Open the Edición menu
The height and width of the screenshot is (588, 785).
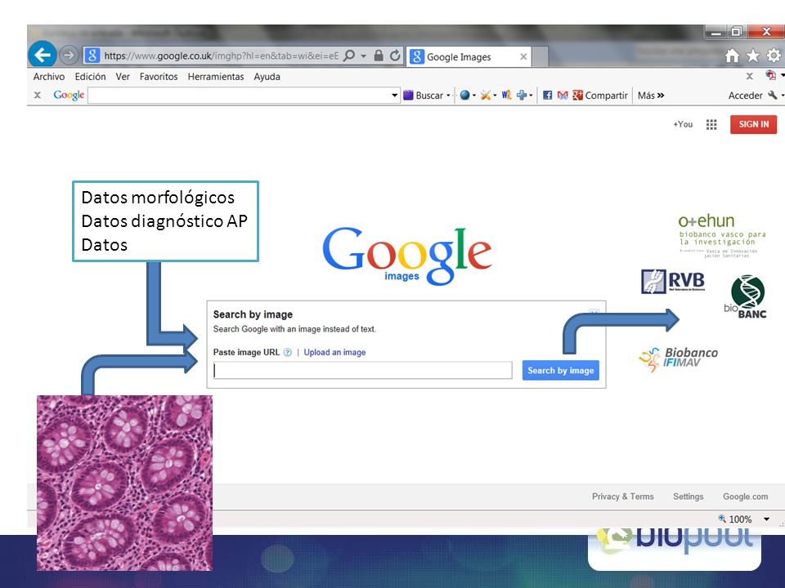click(x=90, y=77)
